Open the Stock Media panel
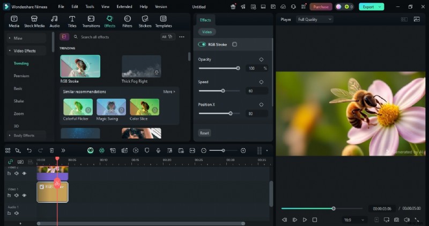The image size is (429, 226). point(34,21)
